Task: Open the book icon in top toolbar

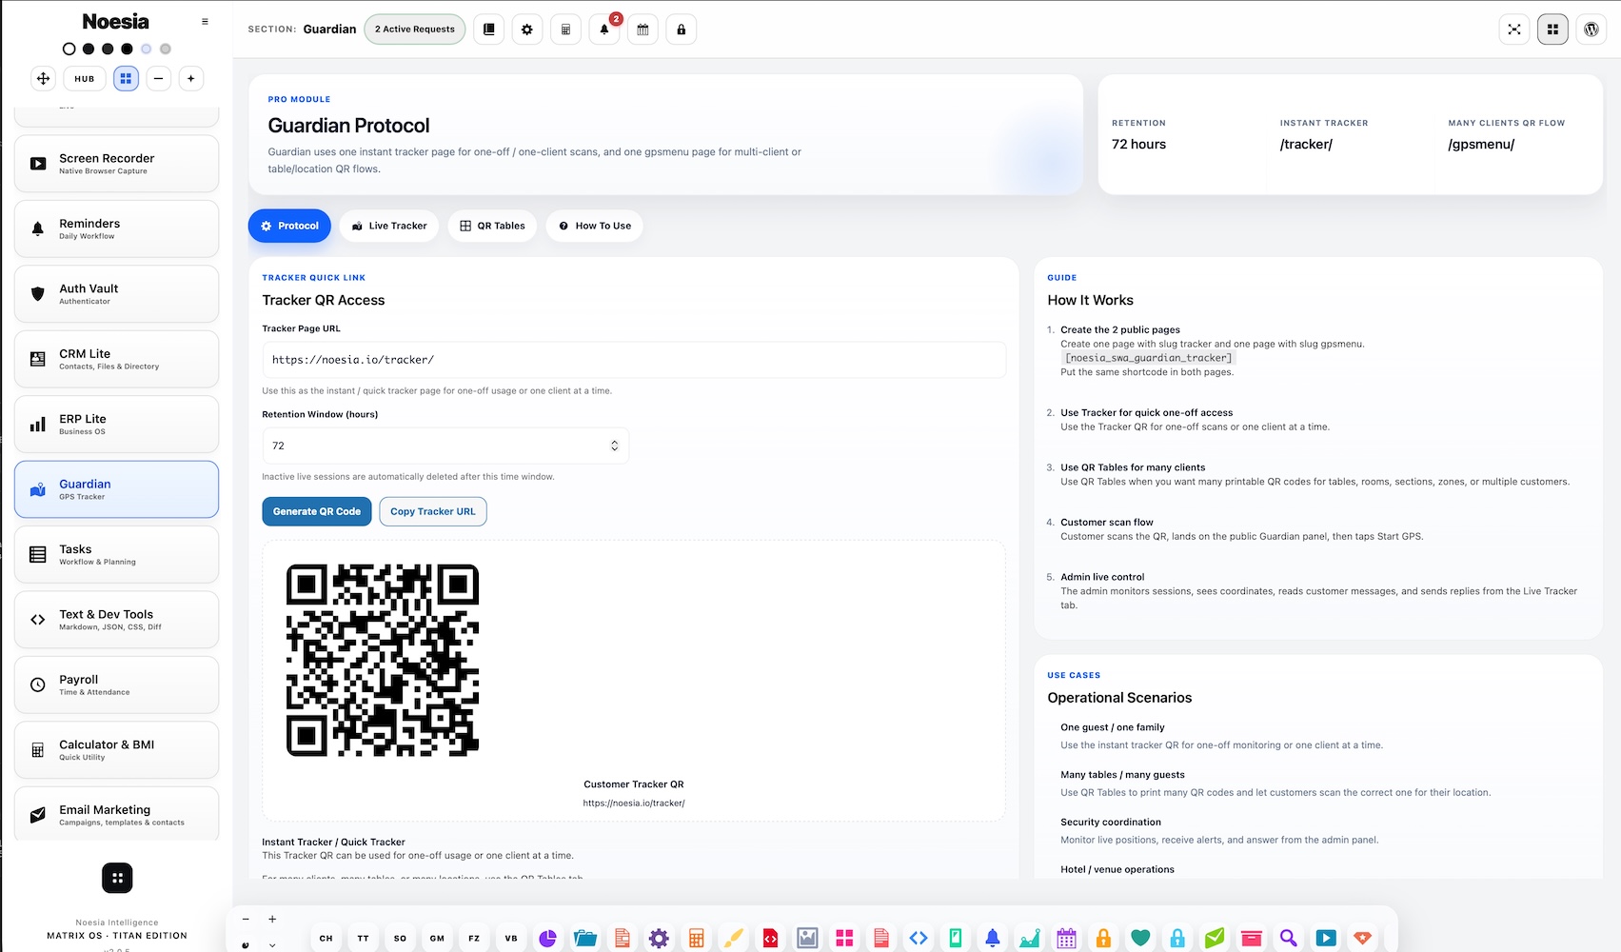Action: pyautogui.click(x=488, y=30)
